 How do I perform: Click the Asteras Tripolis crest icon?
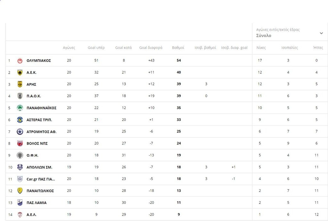[20, 120]
